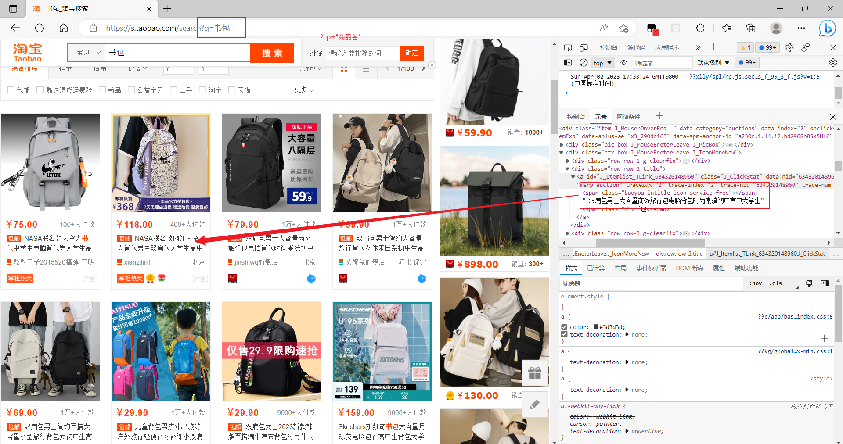843x444 pixels.
Task: Click the live expression eye icon
Action: pyautogui.click(x=623, y=63)
